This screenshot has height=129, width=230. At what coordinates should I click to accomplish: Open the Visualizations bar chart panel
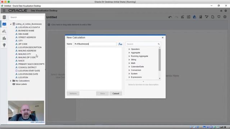(x=4, y=38)
